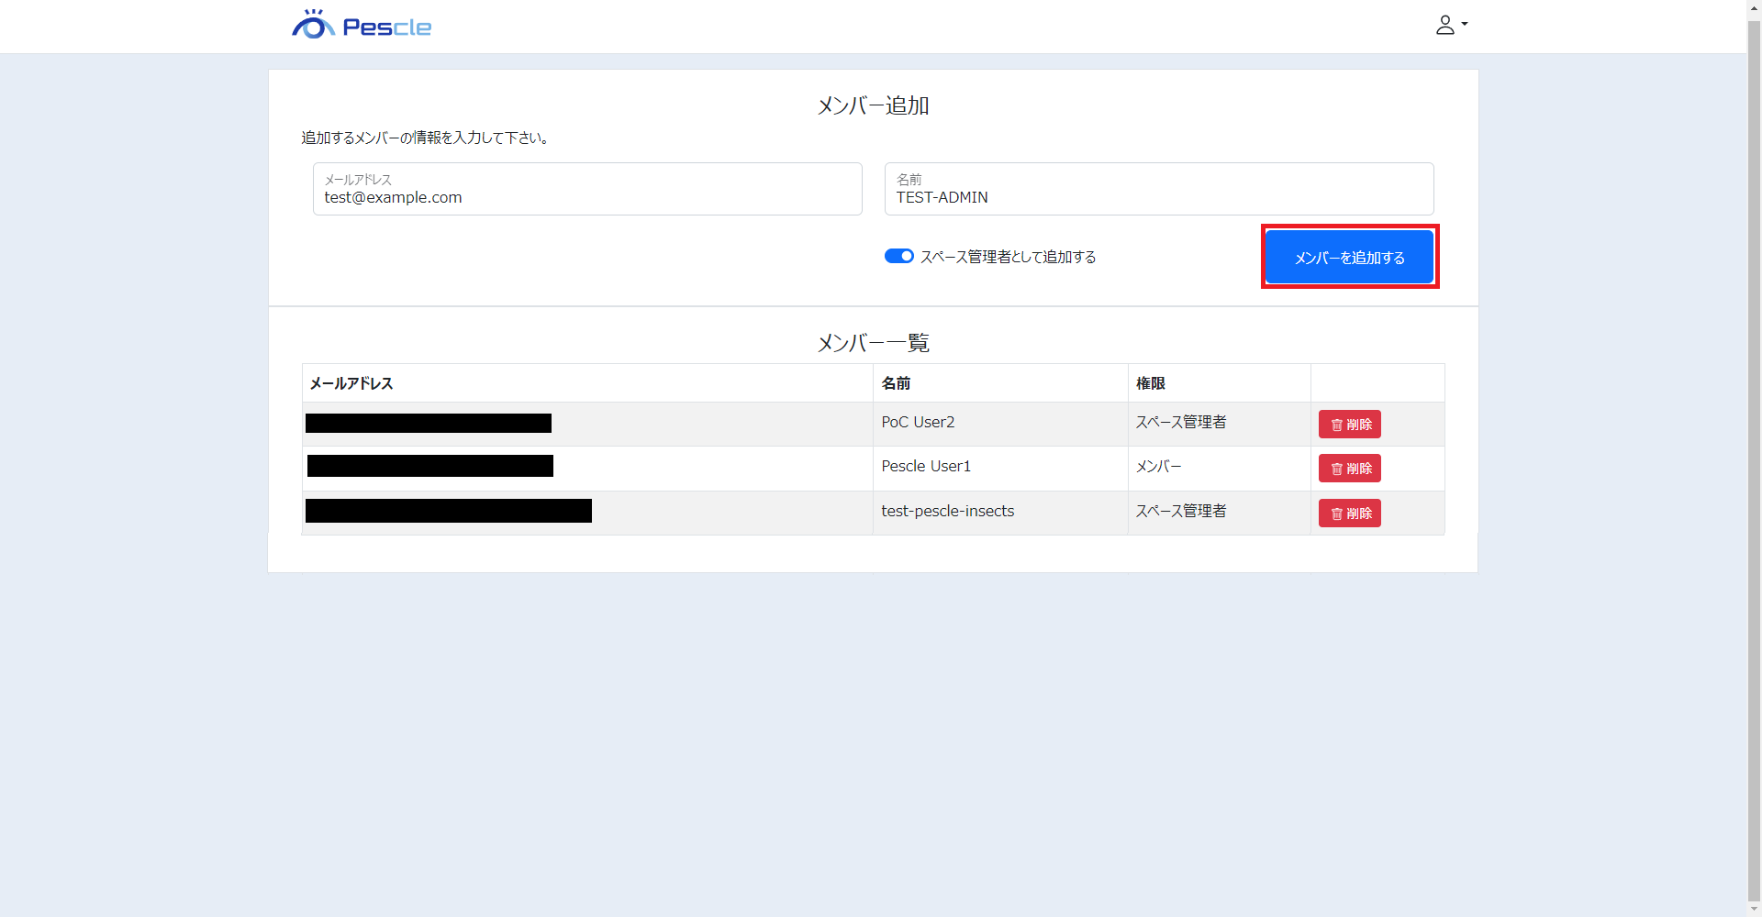Delete the Pescle User1 member
Image resolution: width=1762 pixels, height=917 pixels.
click(x=1349, y=469)
